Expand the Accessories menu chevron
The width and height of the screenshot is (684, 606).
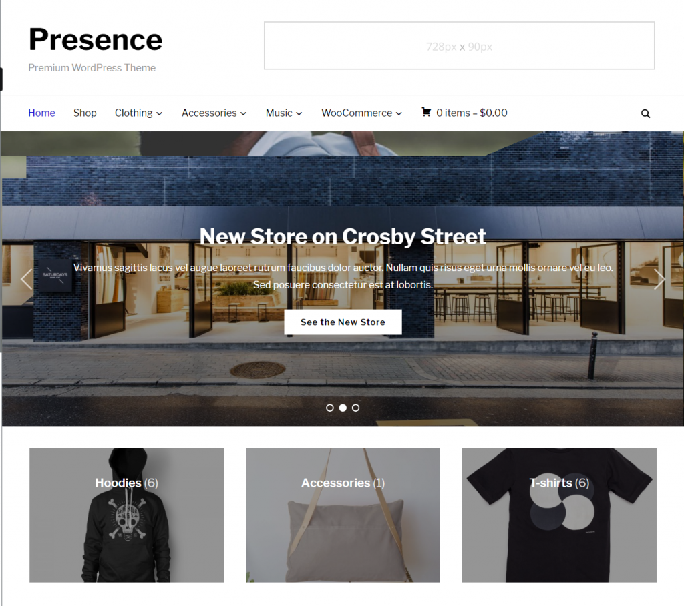[x=243, y=113]
